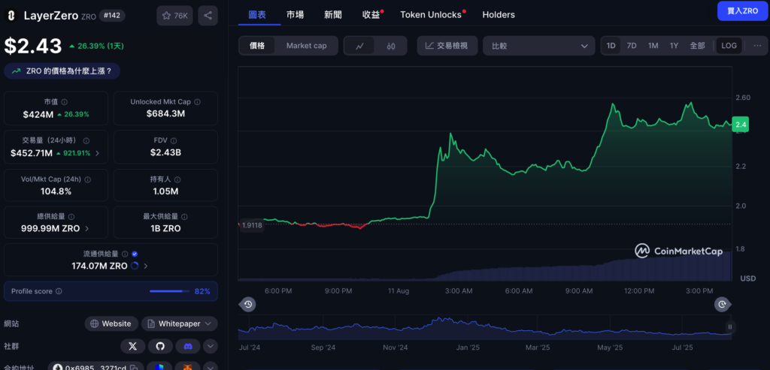The width and height of the screenshot is (770, 370).
Task: Click the MetaMask fox icon
Action: coord(186,368)
